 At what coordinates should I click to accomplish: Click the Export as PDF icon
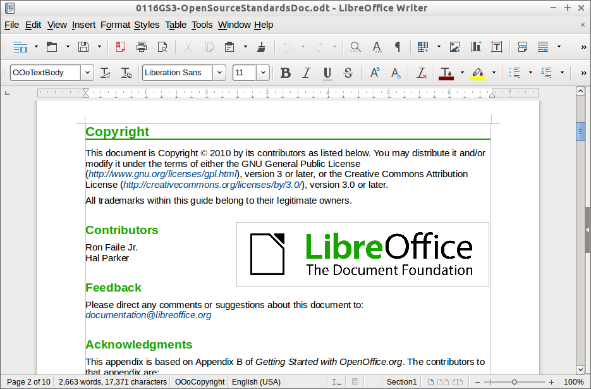click(x=120, y=47)
